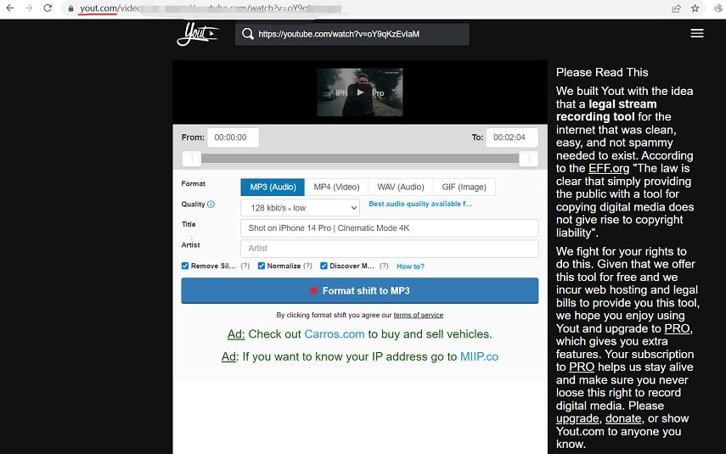The width and height of the screenshot is (726, 454).
Task: Click the Format shift to MP3 button
Action: click(x=360, y=290)
